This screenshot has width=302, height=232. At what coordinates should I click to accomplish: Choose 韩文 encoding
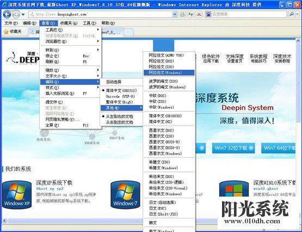pos(169,223)
